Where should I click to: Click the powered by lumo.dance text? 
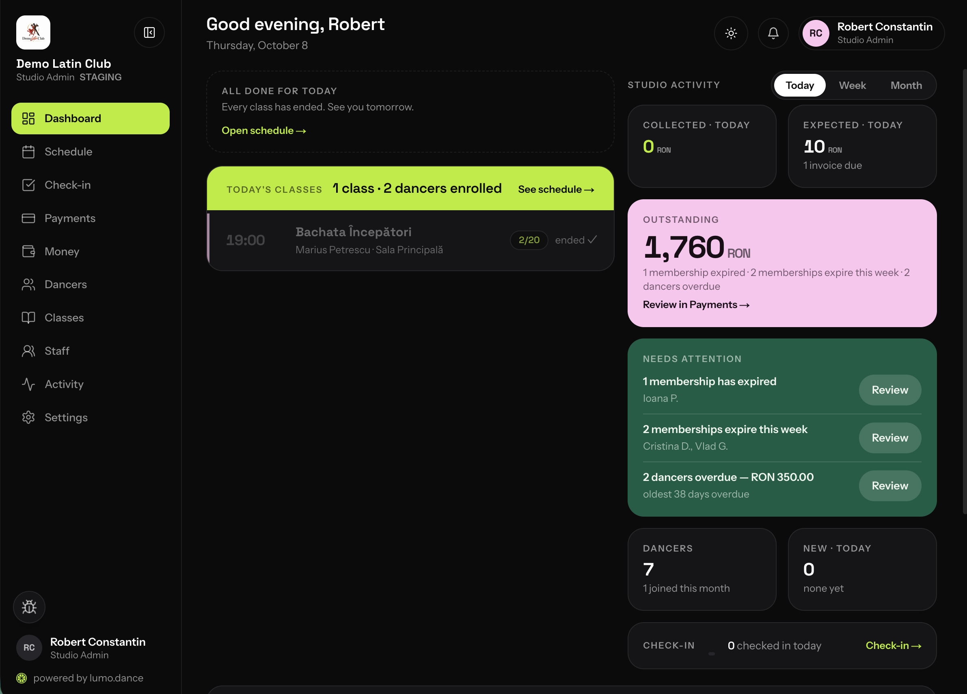tap(88, 678)
